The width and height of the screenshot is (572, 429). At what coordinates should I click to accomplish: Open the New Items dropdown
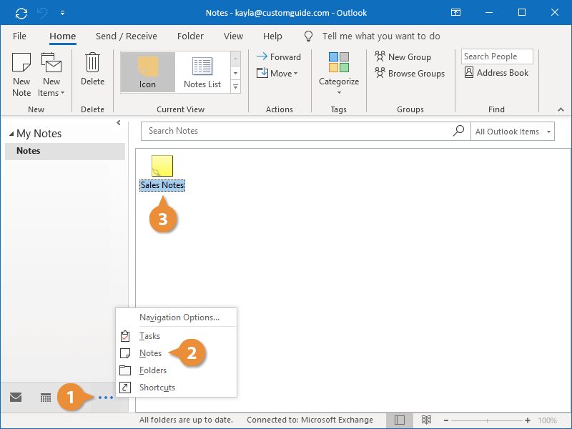point(51,74)
